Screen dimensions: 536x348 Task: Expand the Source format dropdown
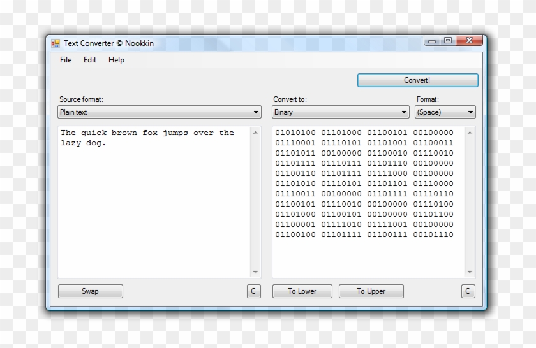(x=256, y=112)
